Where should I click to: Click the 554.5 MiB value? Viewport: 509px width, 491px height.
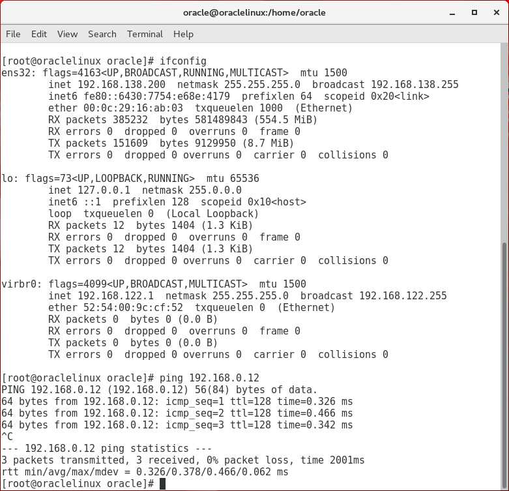click(285, 119)
